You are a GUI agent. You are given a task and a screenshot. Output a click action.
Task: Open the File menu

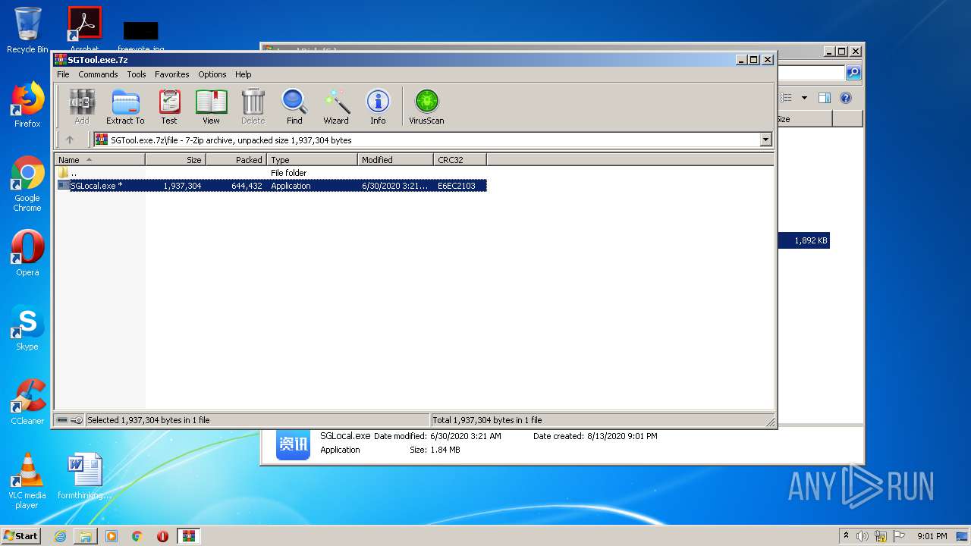click(x=63, y=74)
